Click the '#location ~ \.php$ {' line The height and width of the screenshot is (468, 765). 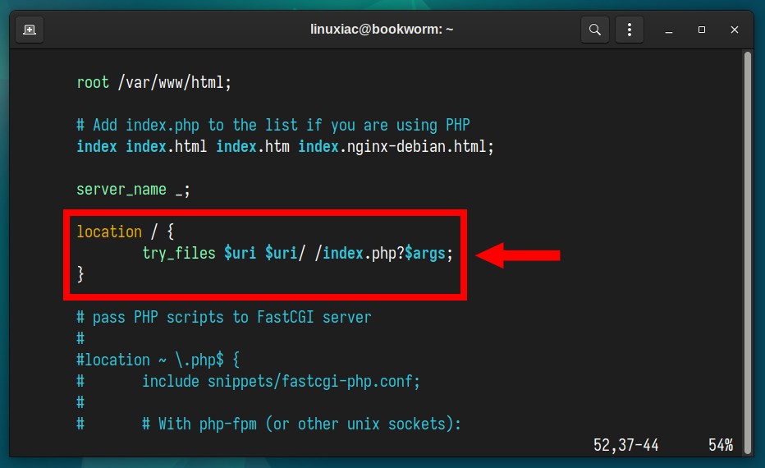pyautogui.click(x=158, y=360)
